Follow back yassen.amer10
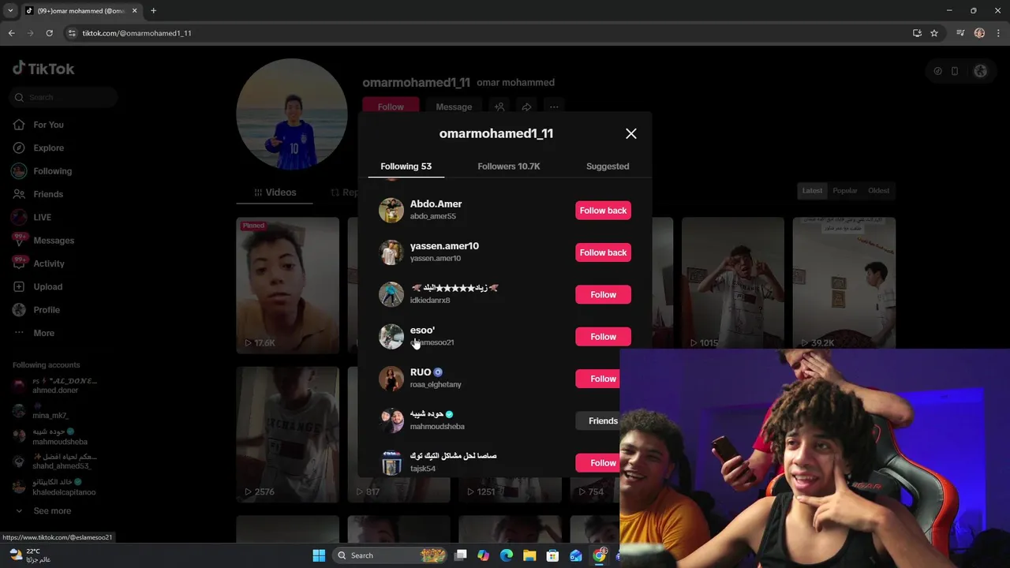This screenshot has height=568, width=1010. [x=603, y=252]
